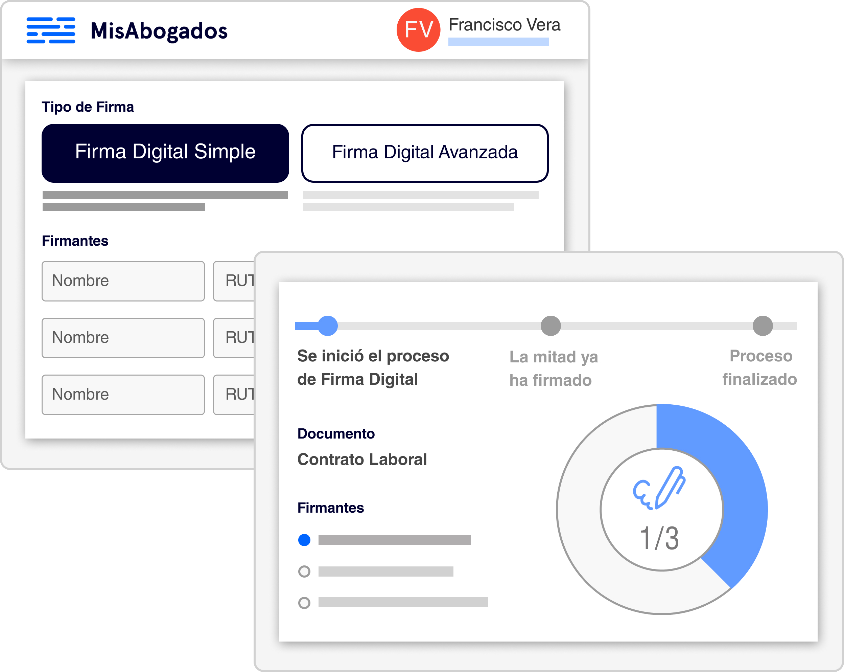Viewport: 844px width, 672px height.
Task: Open the Contrato Laboral document entry
Action: click(362, 459)
